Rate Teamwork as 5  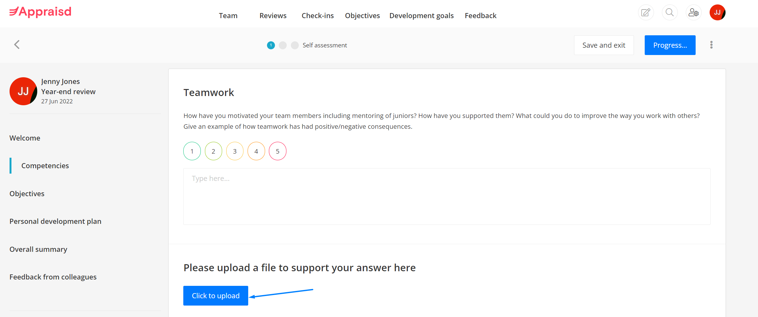coord(277,151)
